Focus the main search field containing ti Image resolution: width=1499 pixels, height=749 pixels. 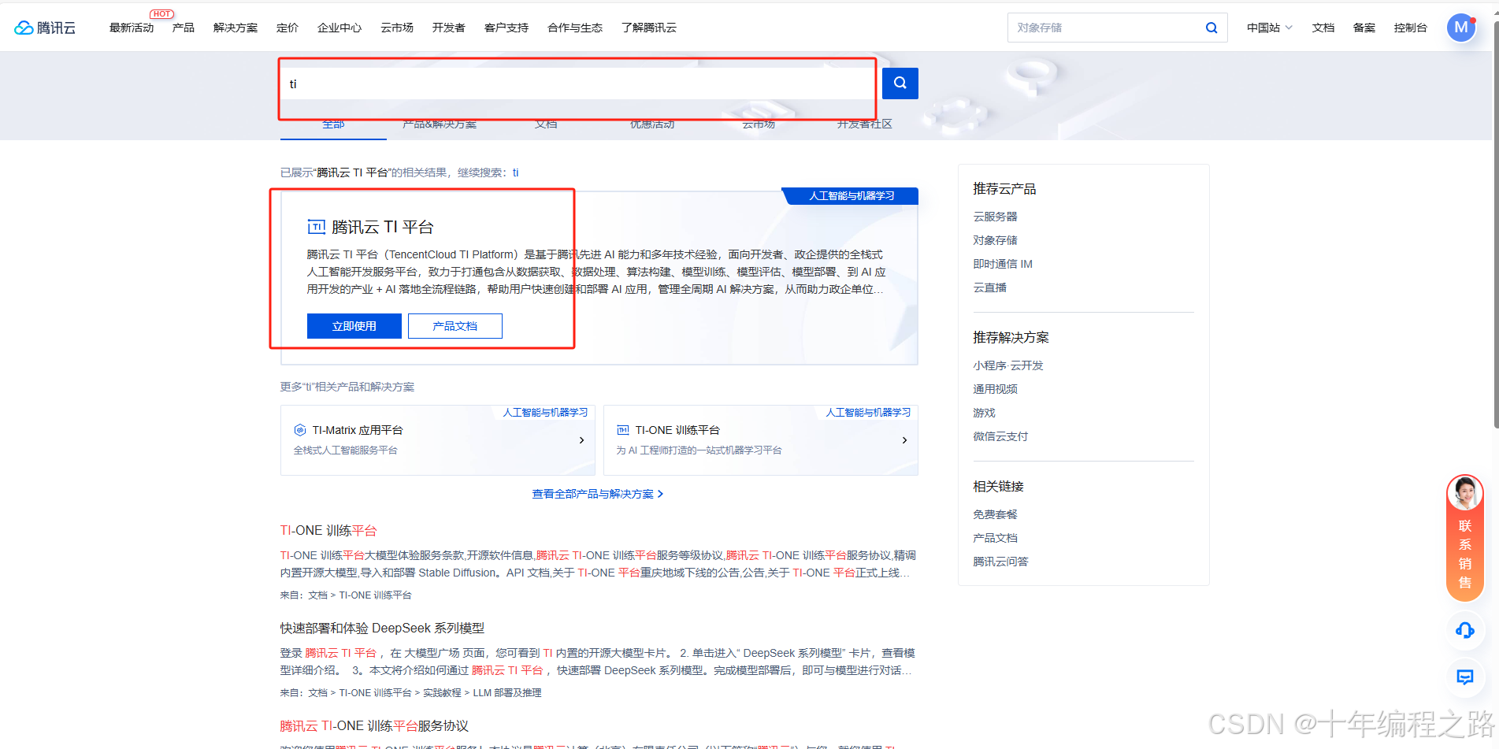coord(577,83)
